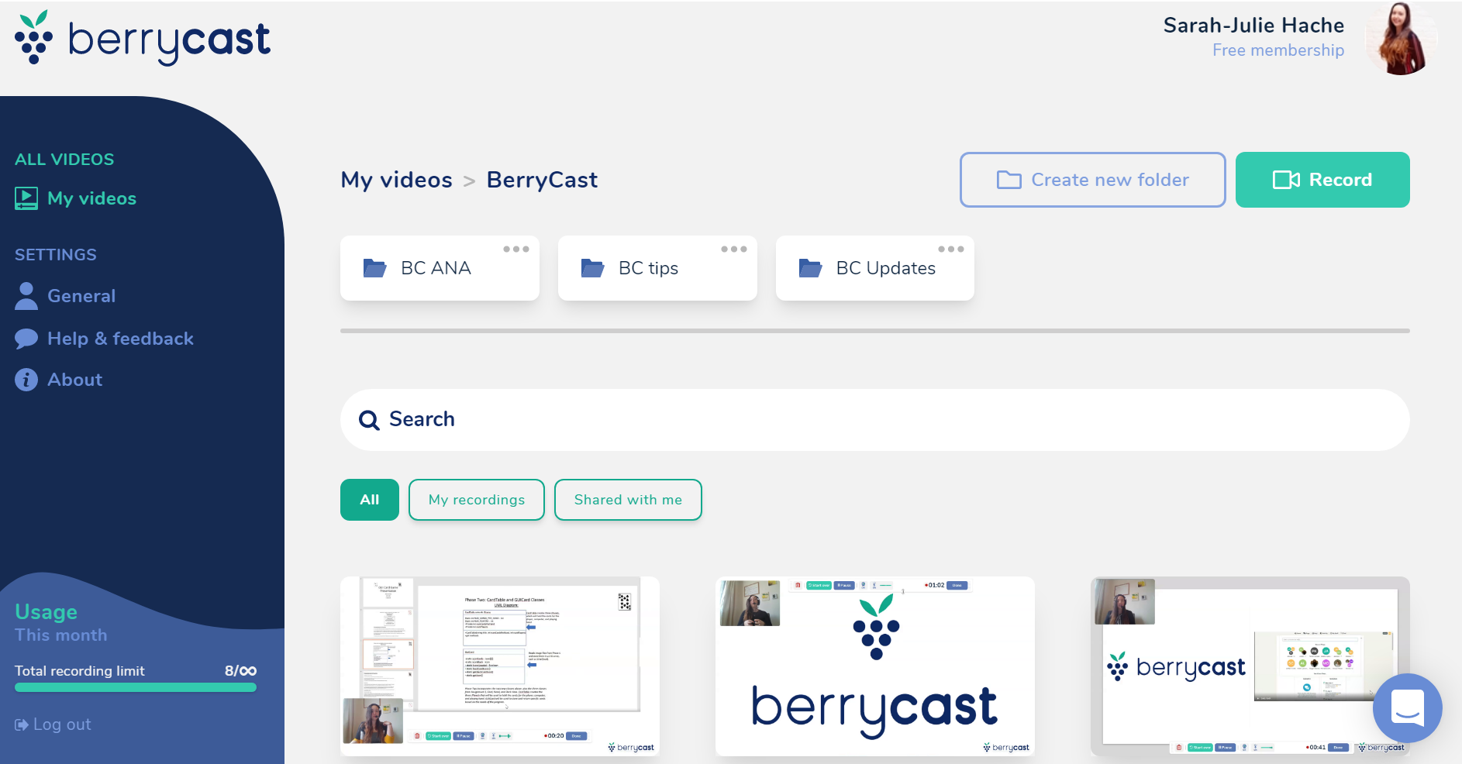Open the large berrycast logo video thumbnail
The image size is (1462, 764).
click(x=874, y=666)
